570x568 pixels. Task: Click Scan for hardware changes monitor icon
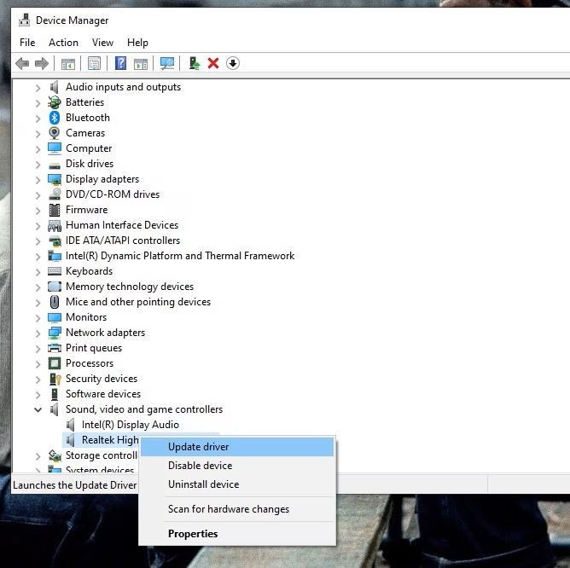pyautogui.click(x=167, y=64)
